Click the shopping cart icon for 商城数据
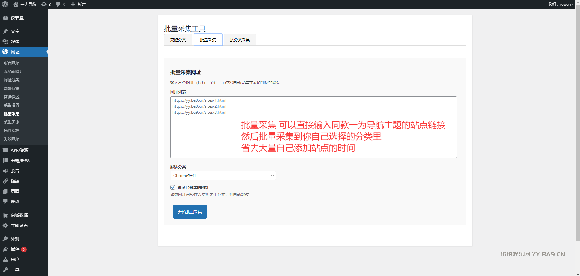 tap(5, 215)
